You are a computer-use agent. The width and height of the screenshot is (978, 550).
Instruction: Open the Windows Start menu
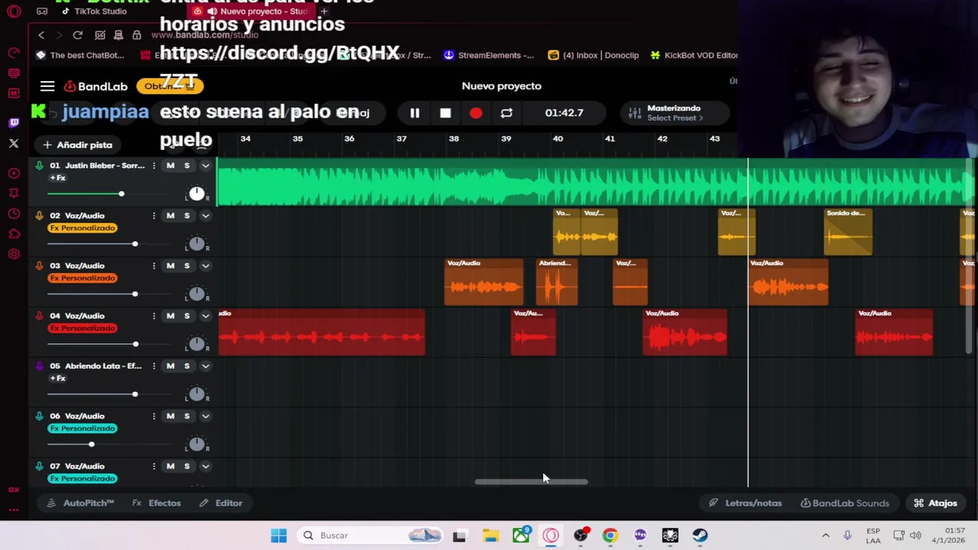pos(279,535)
